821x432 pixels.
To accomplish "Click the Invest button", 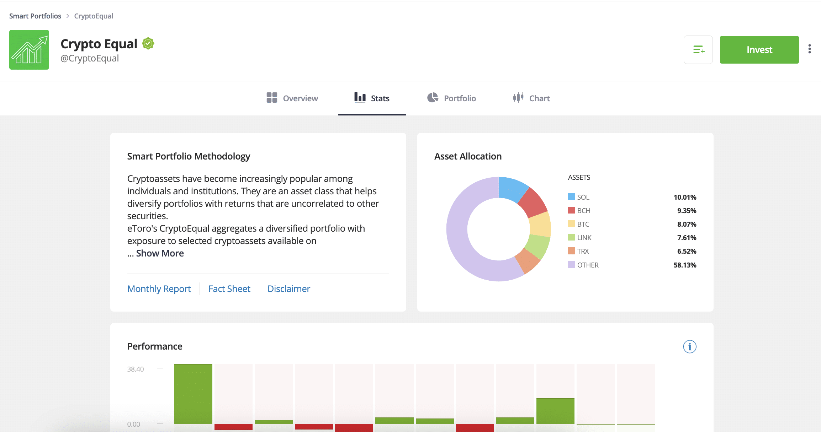I will [759, 50].
